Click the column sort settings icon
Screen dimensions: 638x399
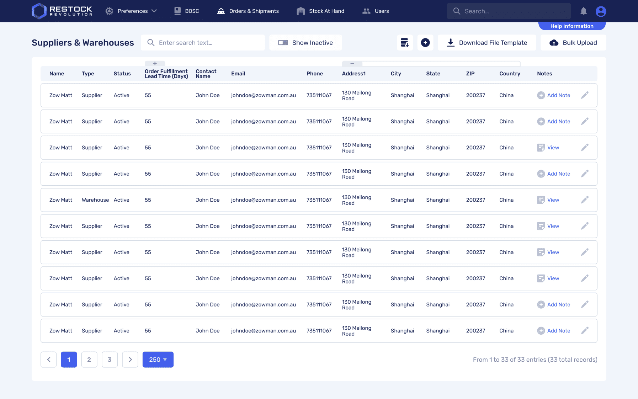click(405, 43)
